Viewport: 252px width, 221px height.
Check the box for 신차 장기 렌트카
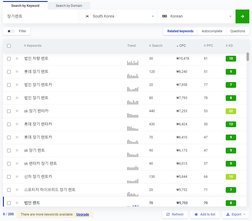click(9, 177)
